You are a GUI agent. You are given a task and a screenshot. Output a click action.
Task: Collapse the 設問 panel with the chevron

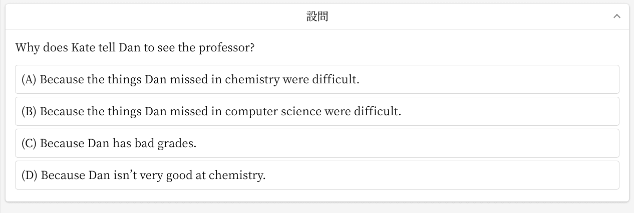pos(617,16)
